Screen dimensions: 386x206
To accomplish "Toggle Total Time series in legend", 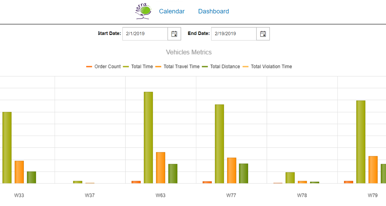I will [x=138, y=66].
